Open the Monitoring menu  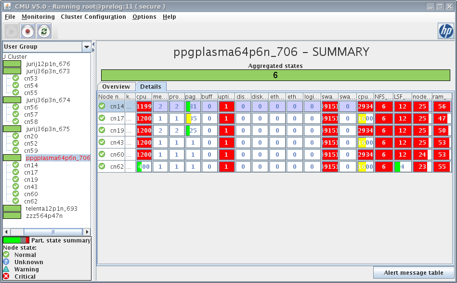(x=38, y=17)
